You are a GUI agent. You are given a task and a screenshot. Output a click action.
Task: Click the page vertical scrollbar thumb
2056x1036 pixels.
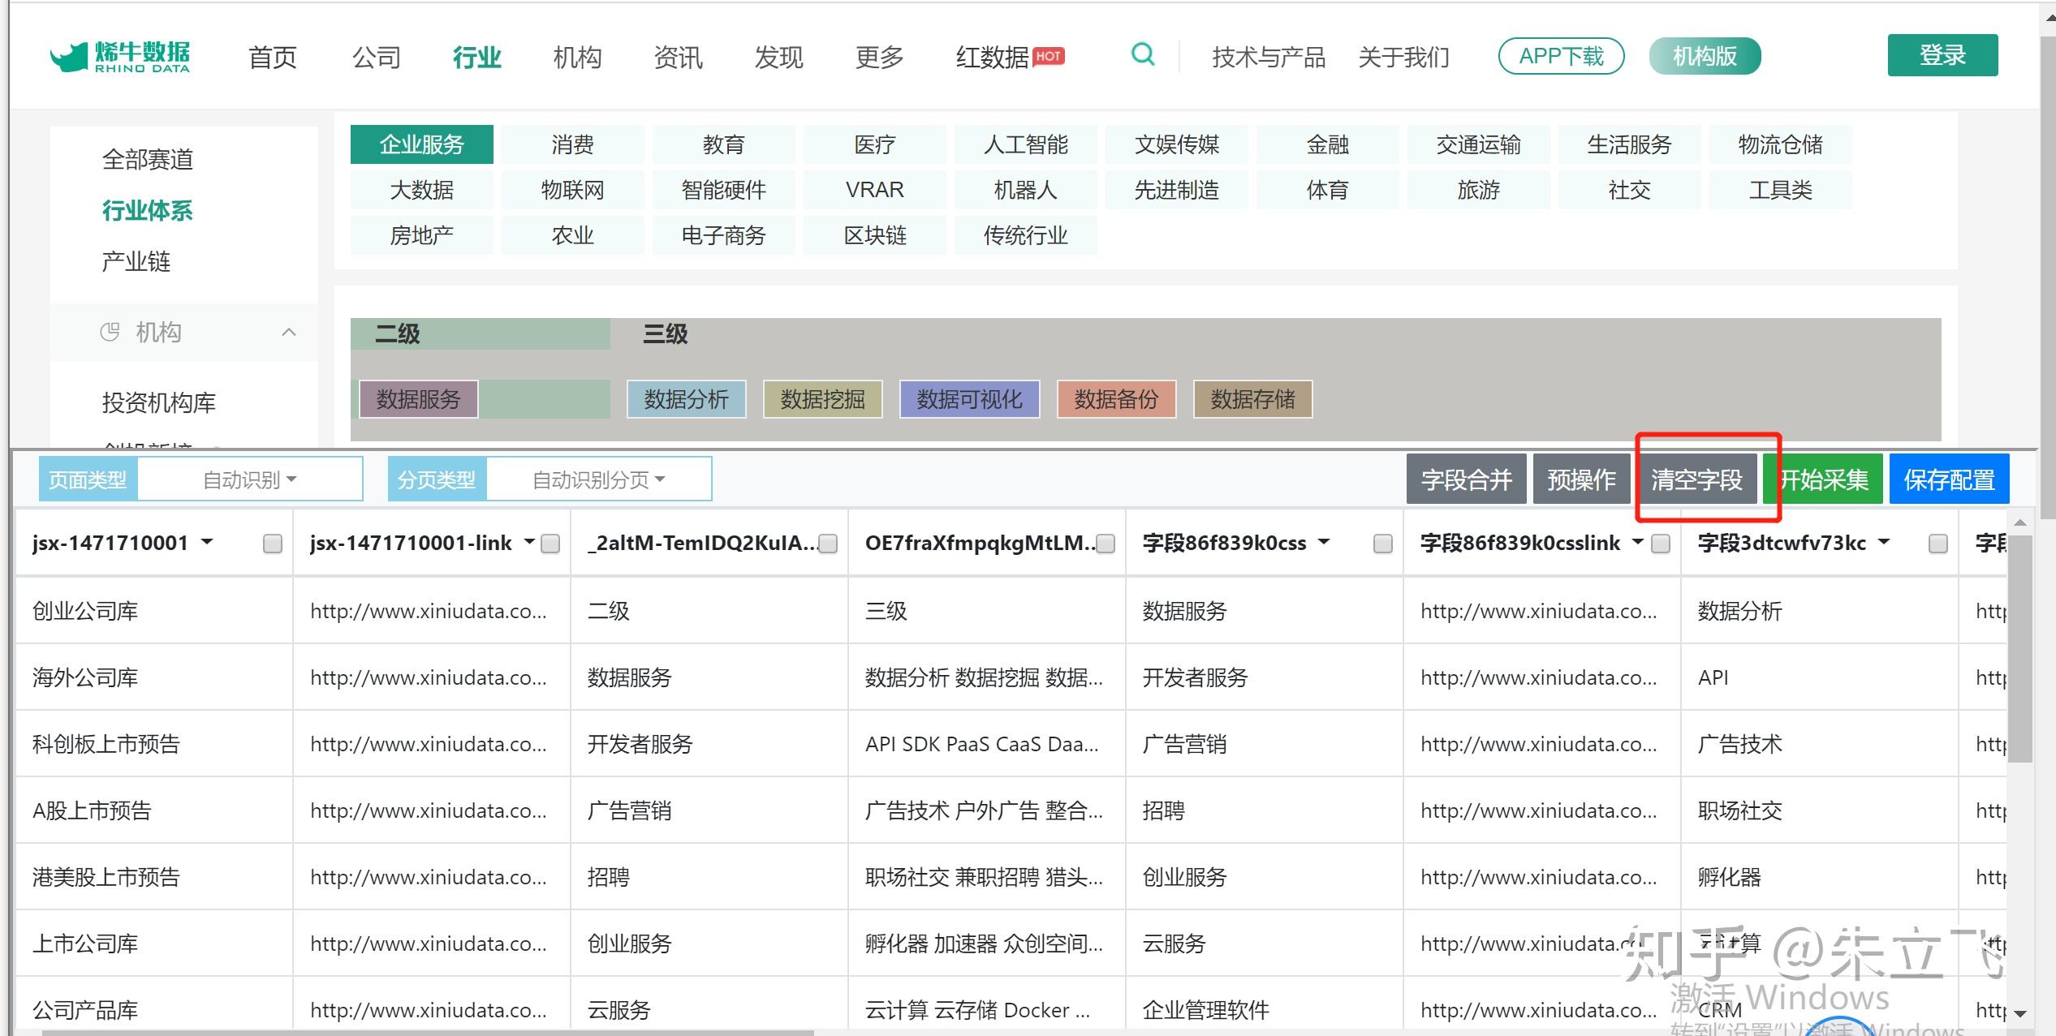(x=2048, y=276)
